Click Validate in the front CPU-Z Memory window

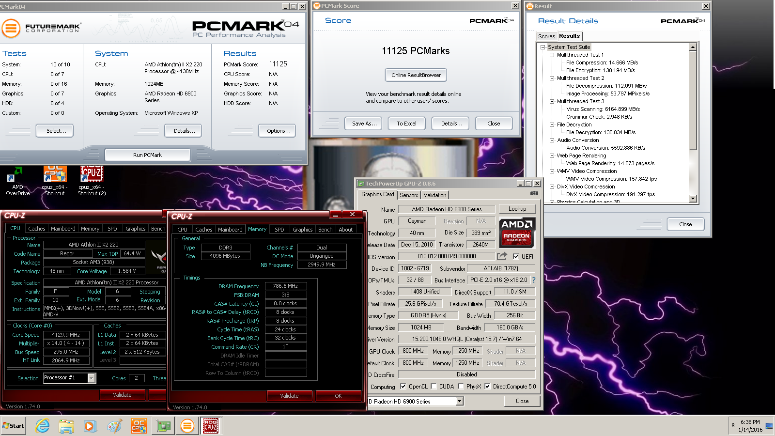point(289,396)
